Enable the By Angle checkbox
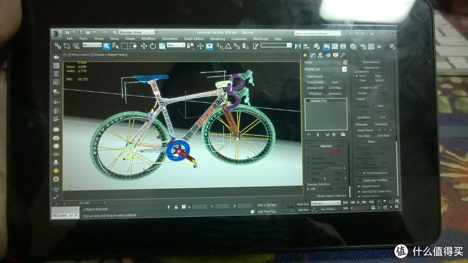The height and width of the screenshot is (263, 468). [x=309, y=168]
